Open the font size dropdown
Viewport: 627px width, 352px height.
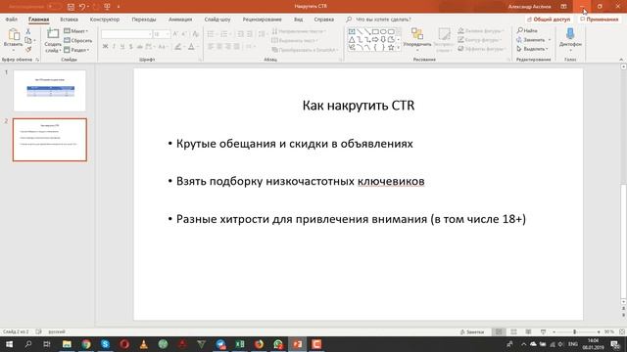click(168, 34)
